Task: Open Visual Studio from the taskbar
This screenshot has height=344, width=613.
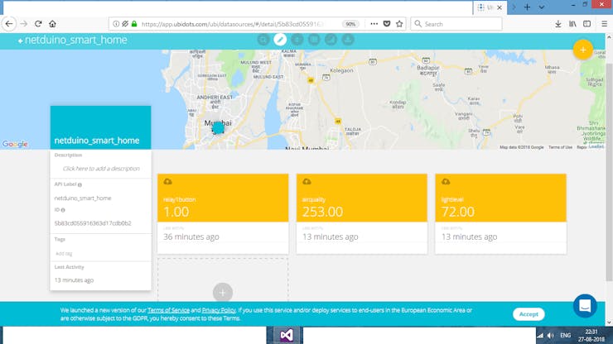Action: tap(286, 335)
